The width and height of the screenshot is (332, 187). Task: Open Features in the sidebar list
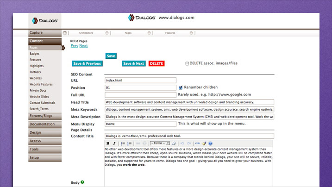click(x=35, y=60)
